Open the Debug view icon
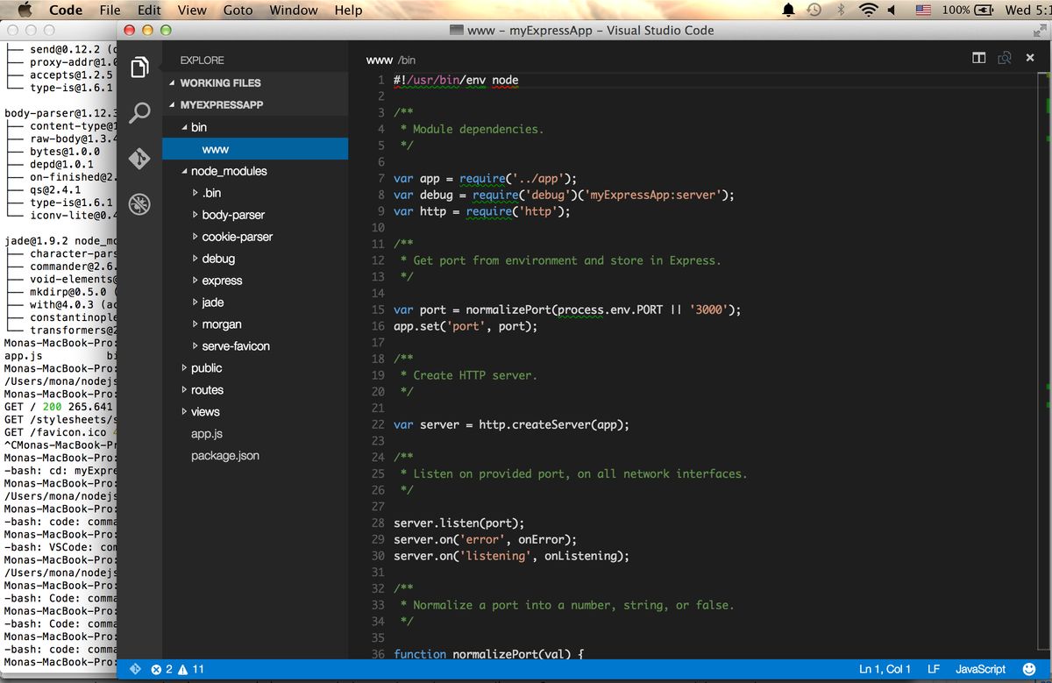Screen dimensions: 1052x683 point(139,204)
